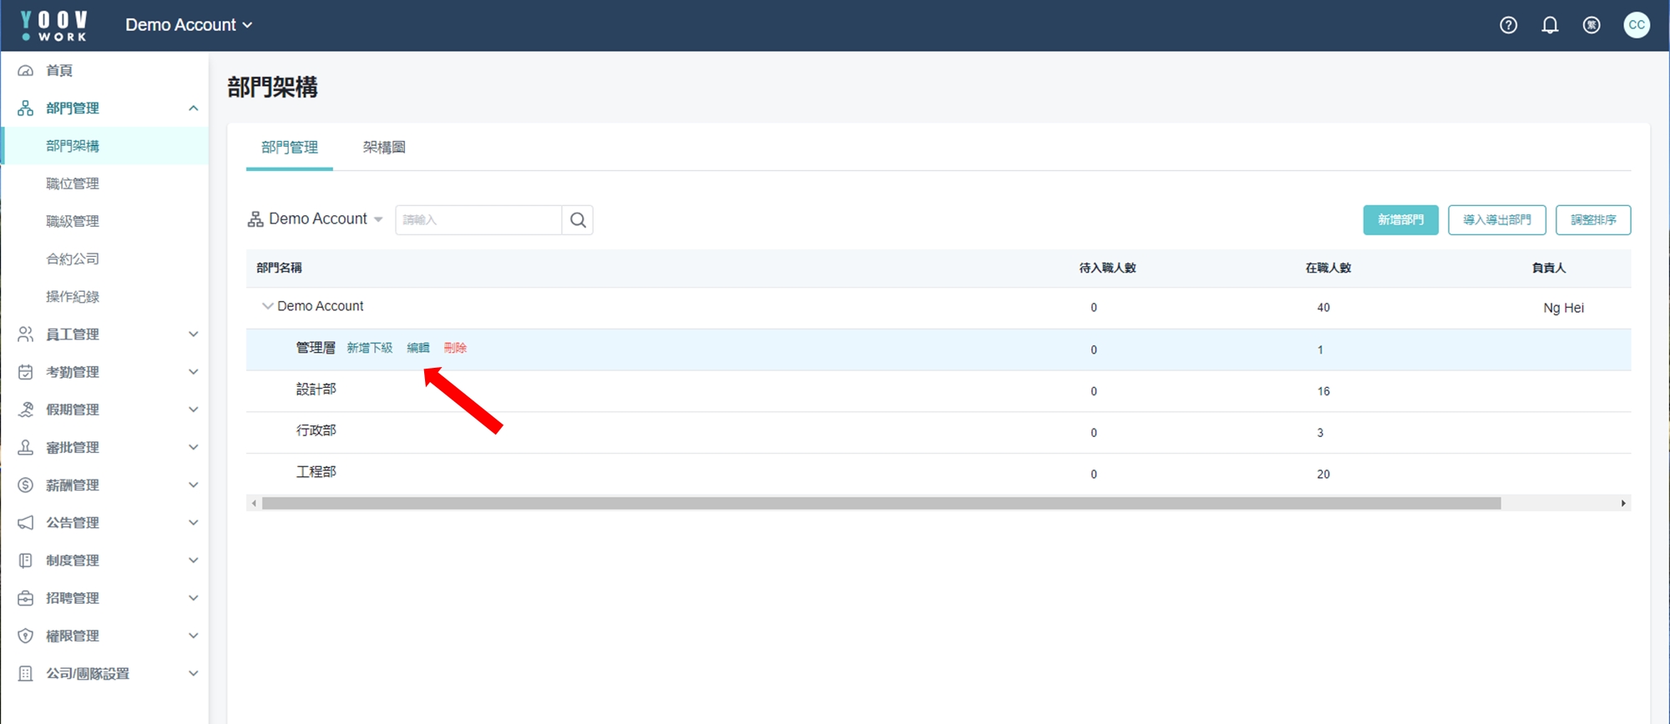Select 職位管理 in the sidebar
This screenshot has height=724, width=1670.
pos(73,184)
